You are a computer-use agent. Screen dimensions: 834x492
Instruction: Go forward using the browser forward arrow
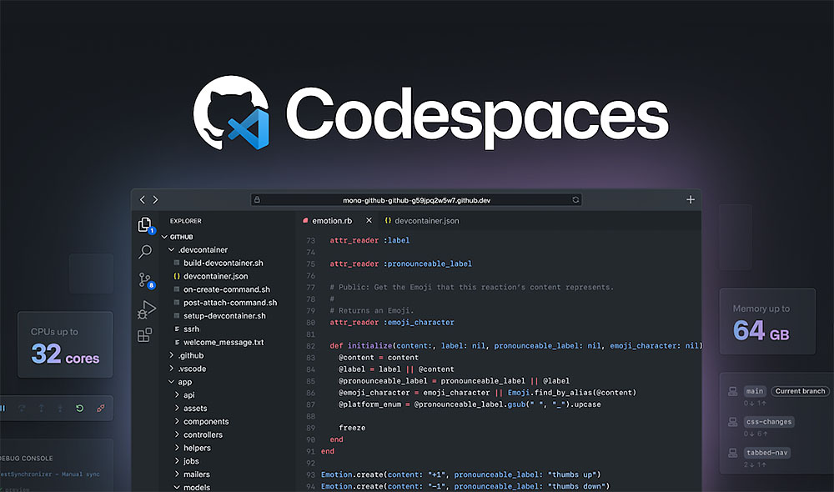pyautogui.click(x=155, y=200)
